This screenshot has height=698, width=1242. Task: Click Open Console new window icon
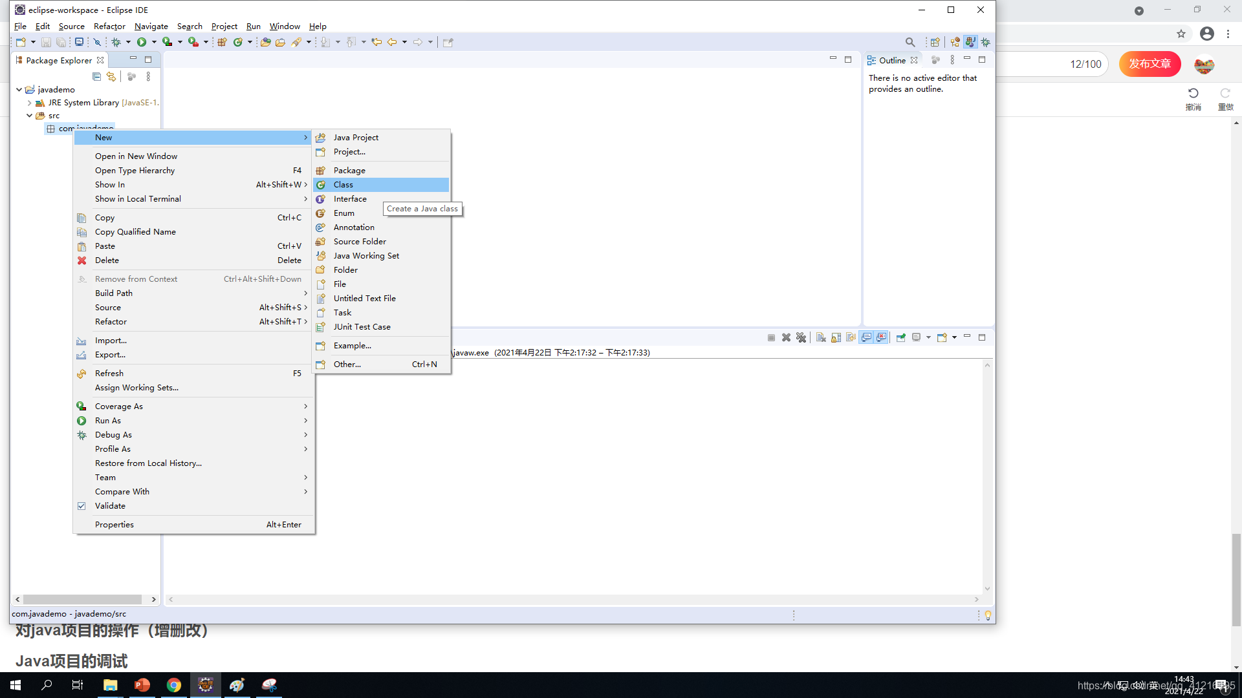[x=942, y=337]
